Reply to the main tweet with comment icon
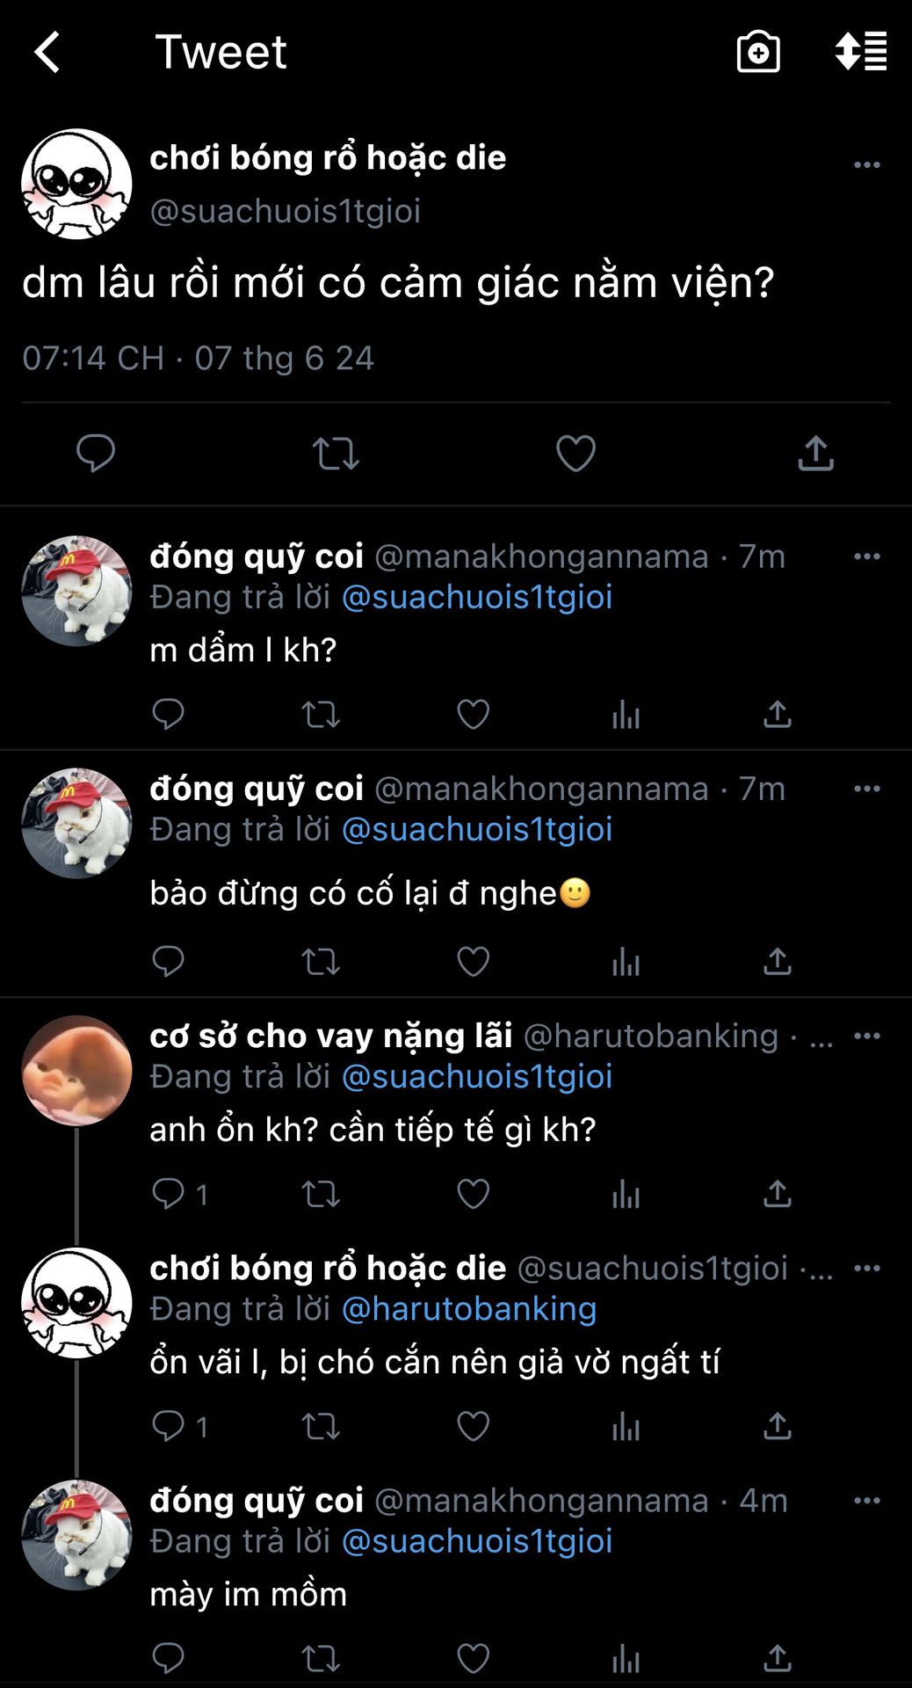The width and height of the screenshot is (912, 1688). click(x=96, y=454)
